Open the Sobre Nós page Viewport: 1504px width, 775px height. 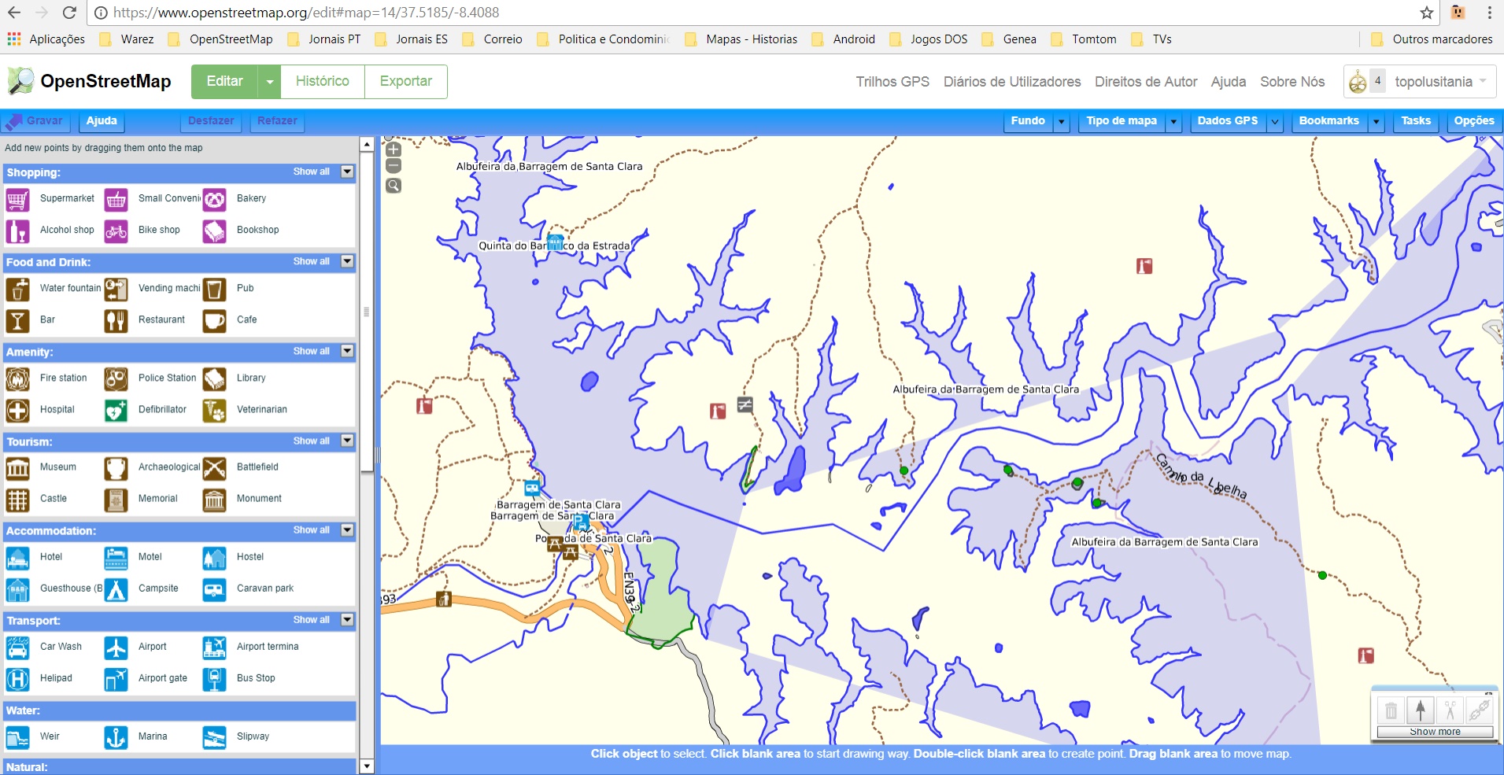1292,82
